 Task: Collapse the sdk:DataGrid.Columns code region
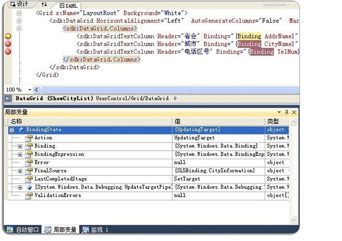coord(19,28)
